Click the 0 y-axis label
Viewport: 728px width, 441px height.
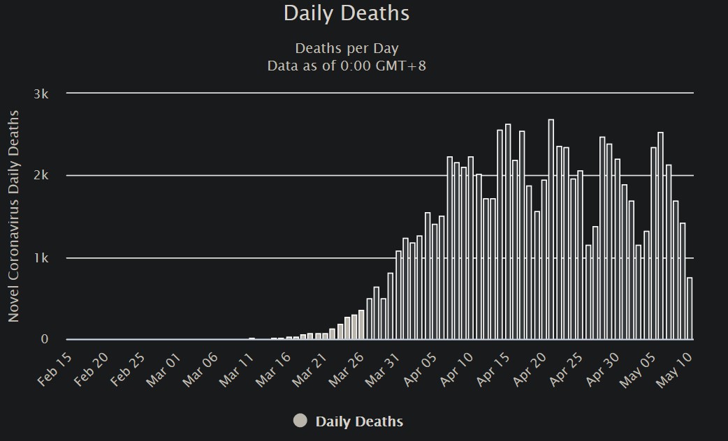tap(45, 340)
